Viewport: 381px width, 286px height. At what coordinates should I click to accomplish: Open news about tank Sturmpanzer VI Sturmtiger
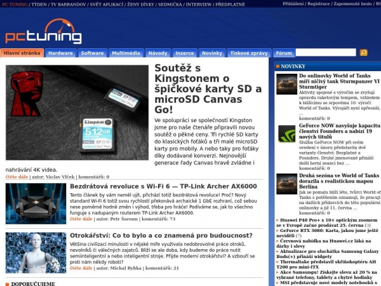click(339, 81)
